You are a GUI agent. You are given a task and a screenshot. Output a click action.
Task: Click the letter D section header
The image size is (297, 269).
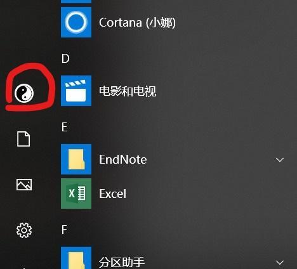(x=65, y=58)
